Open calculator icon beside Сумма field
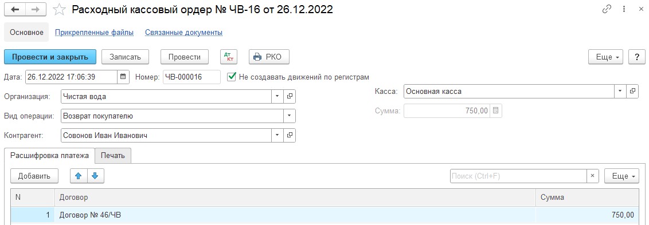This screenshot has height=225, width=649. (x=496, y=111)
